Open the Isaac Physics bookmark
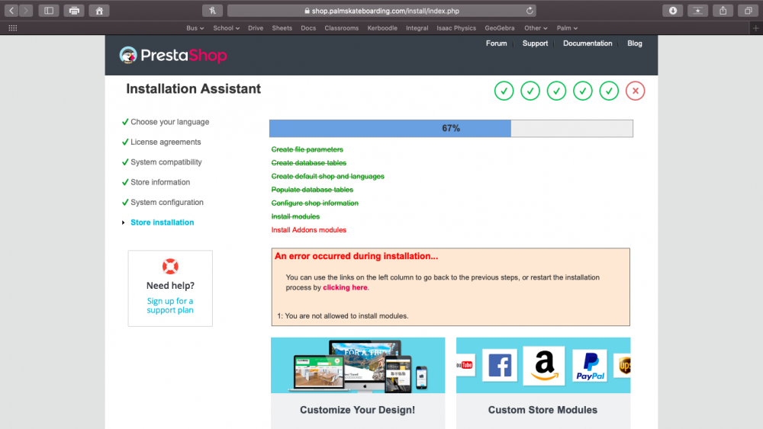Screen dimensions: 763x429 click(x=456, y=28)
